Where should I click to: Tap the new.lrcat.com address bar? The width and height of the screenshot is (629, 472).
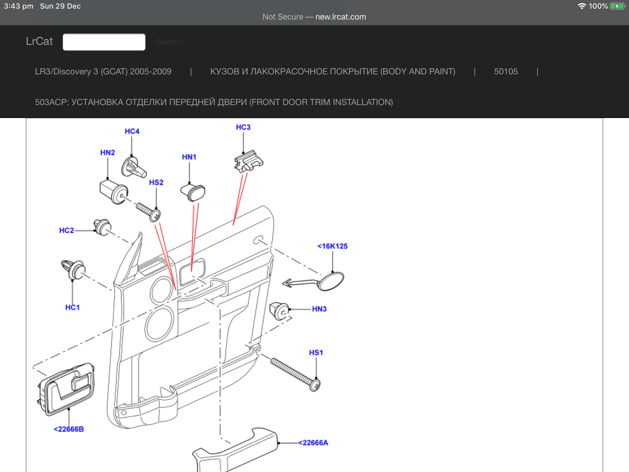tap(314, 17)
